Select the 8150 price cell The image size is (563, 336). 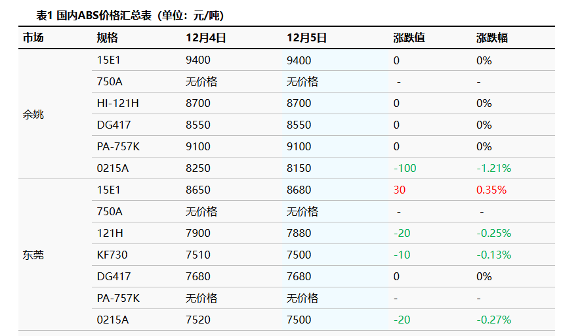[299, 168]
